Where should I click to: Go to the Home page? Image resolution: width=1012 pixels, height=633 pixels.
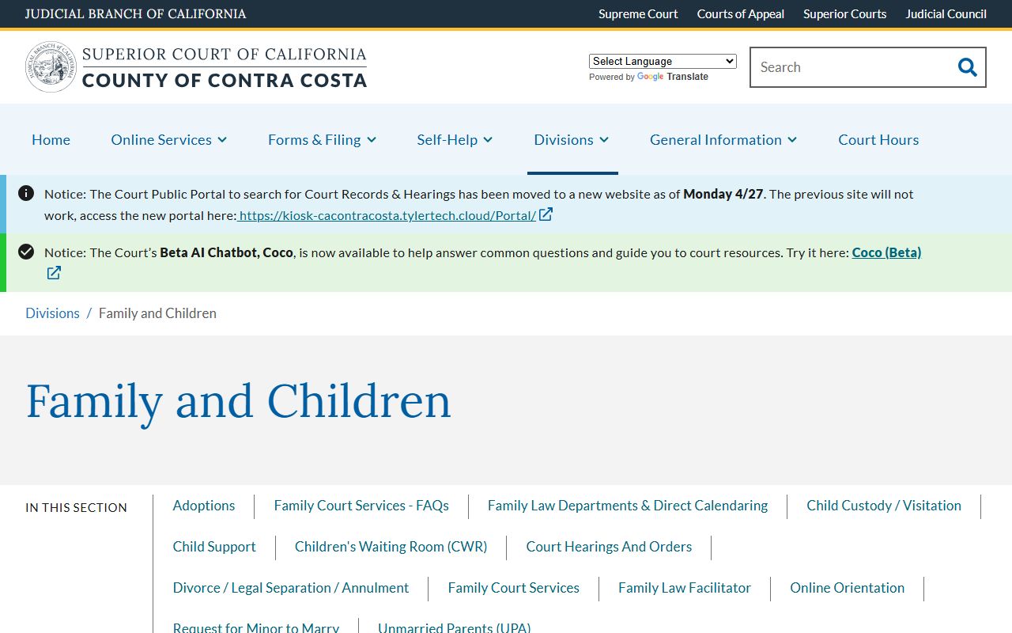(x=51, y=139)
